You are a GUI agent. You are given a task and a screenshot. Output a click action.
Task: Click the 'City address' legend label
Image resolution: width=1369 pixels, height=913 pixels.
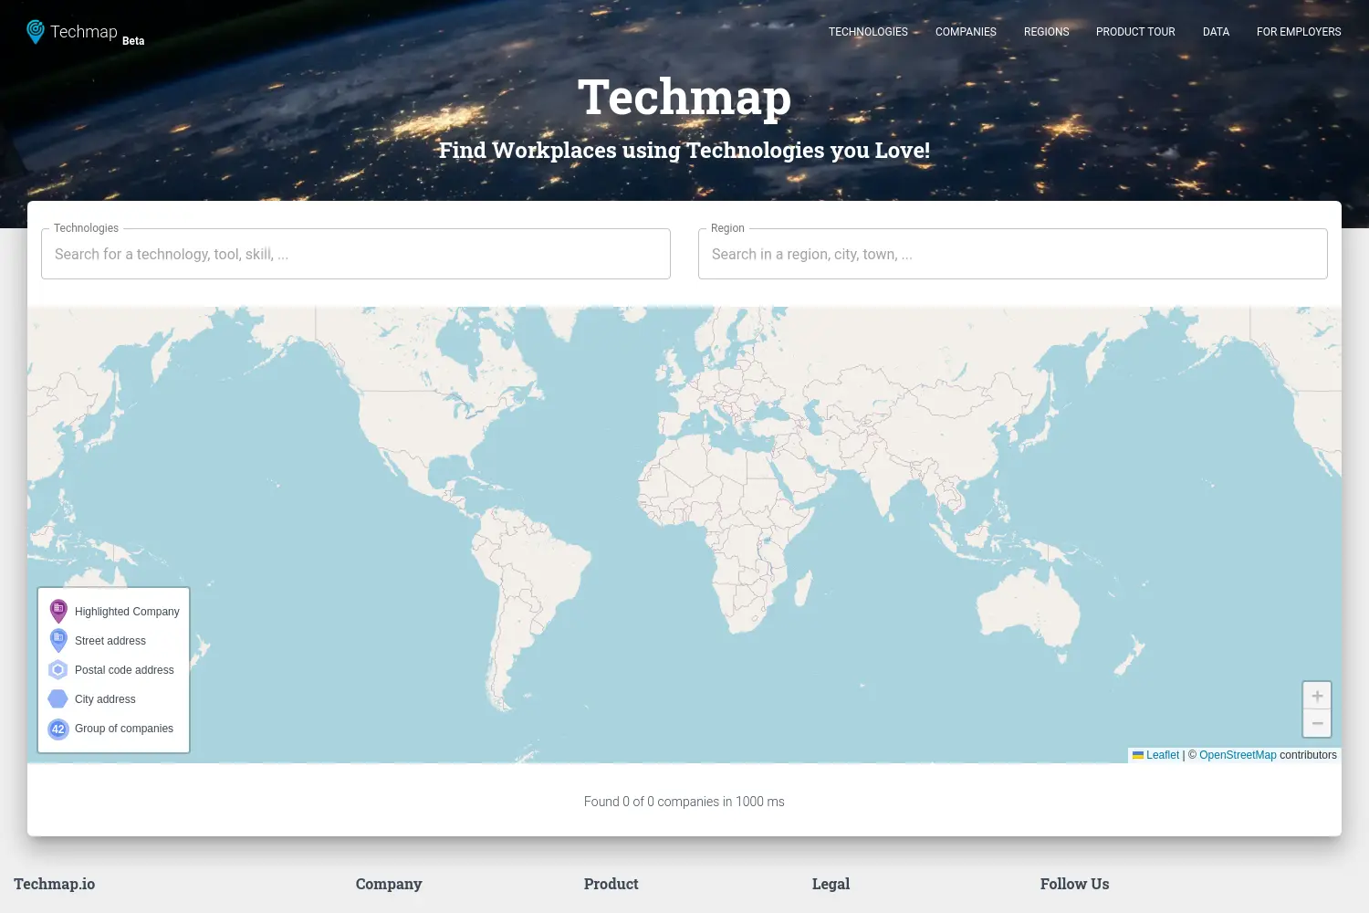[x=105, y=699]
